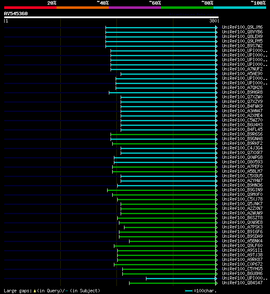
Task: Click the UniRef100_A2YHW7 hit name
Action: click(242, 180)
